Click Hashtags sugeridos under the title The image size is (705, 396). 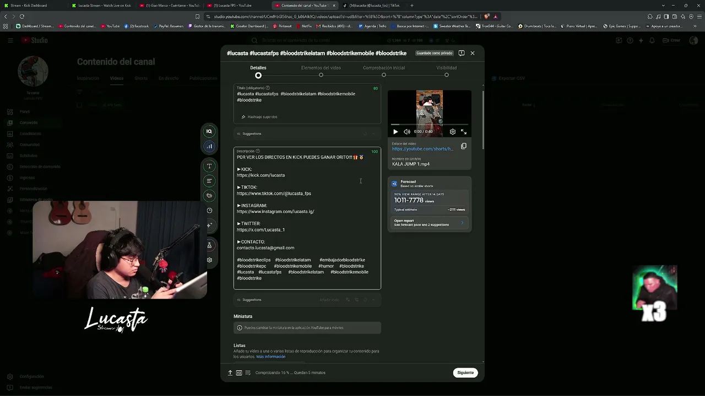[x=259, y=117]
